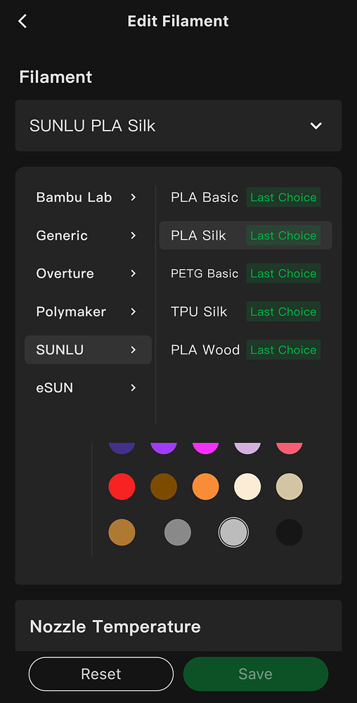Image resolution: width=357 pixels, height=703 pixels.
Task: Open the SUNLU PLA Silk filament dropdown
Action: click(x=178, y=126)
